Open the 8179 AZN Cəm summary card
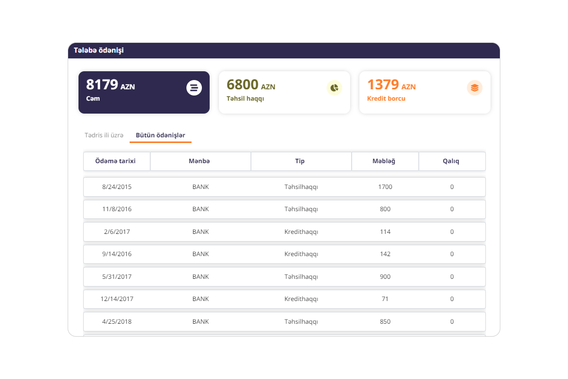The width and height of the screenshot is (568, 379). (x=144, y=92)
